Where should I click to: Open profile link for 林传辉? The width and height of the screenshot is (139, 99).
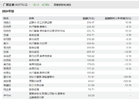7,27
